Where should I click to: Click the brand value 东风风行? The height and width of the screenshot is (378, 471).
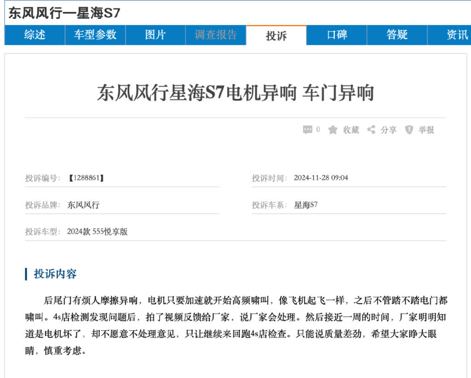point(83,205)
